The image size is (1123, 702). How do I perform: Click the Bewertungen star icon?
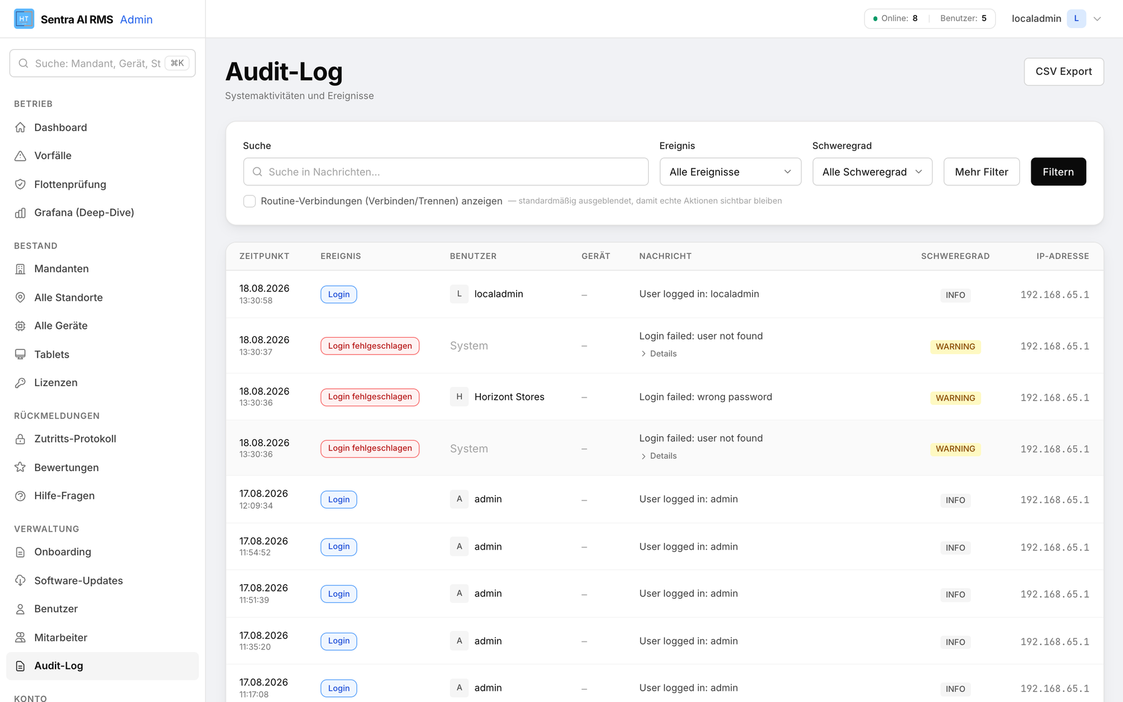click(x=21, y=467)
